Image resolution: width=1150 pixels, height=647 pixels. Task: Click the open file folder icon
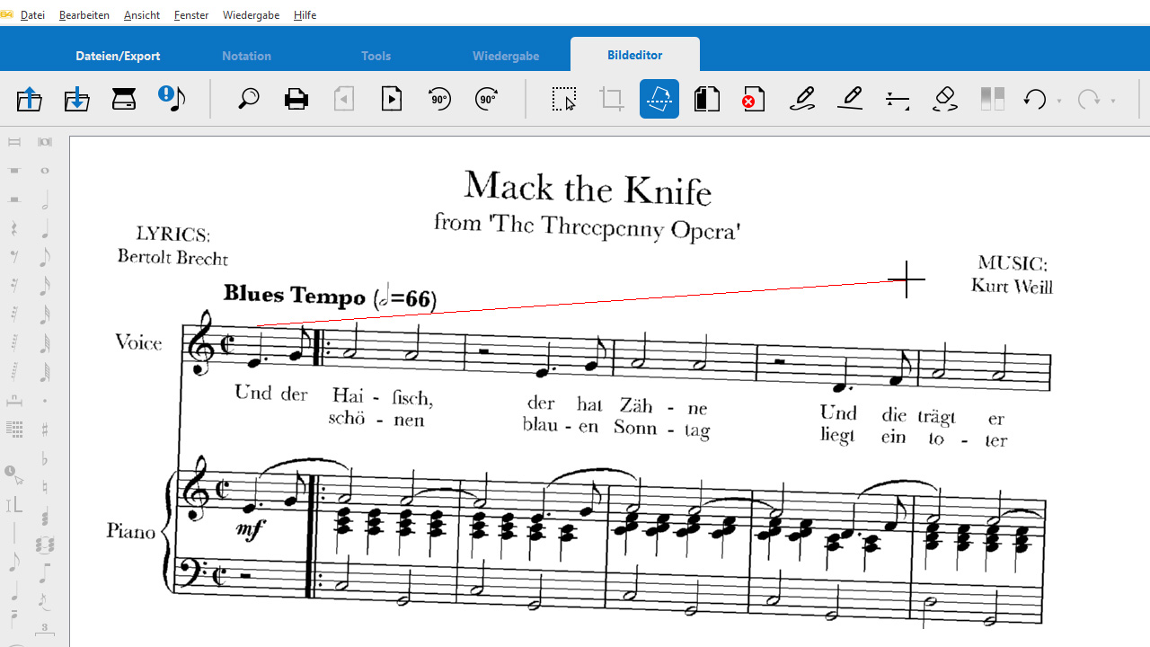point(30,99)
